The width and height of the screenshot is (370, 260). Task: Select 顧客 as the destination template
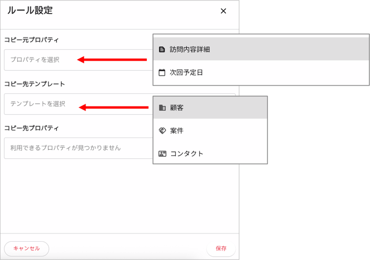pyautogui.click(x=177, y=108)
